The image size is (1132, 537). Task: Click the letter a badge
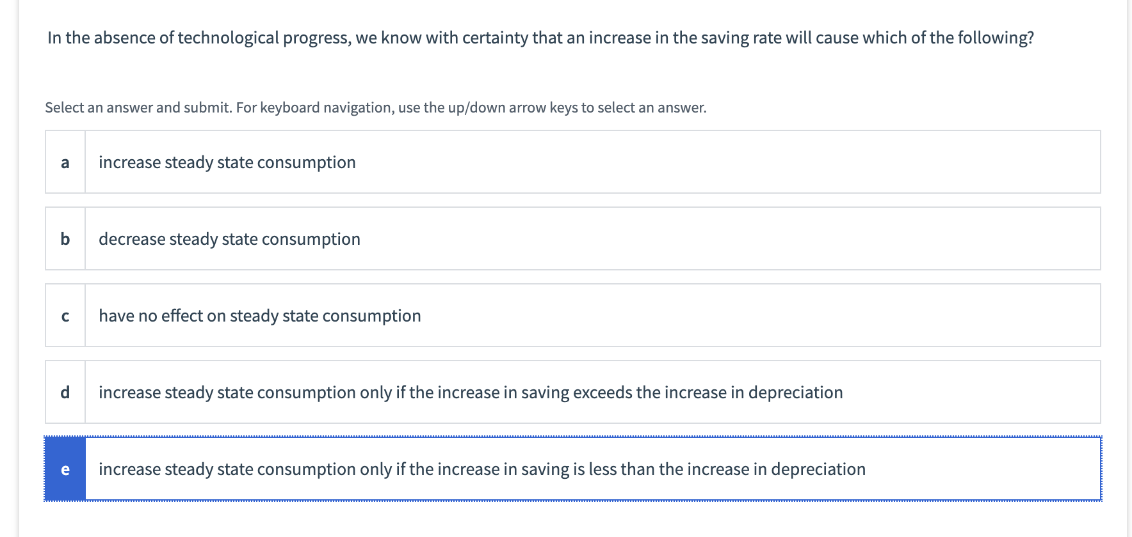pyautogui.click(x=65, y=162)
